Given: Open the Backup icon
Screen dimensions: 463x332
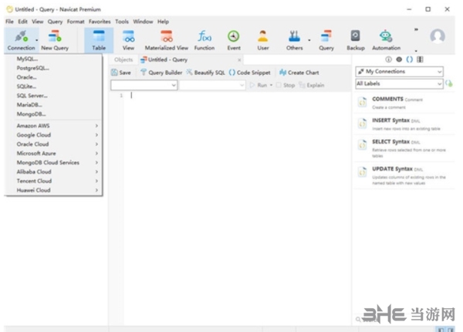Looking at the screenshot, I should coord(356,40).
